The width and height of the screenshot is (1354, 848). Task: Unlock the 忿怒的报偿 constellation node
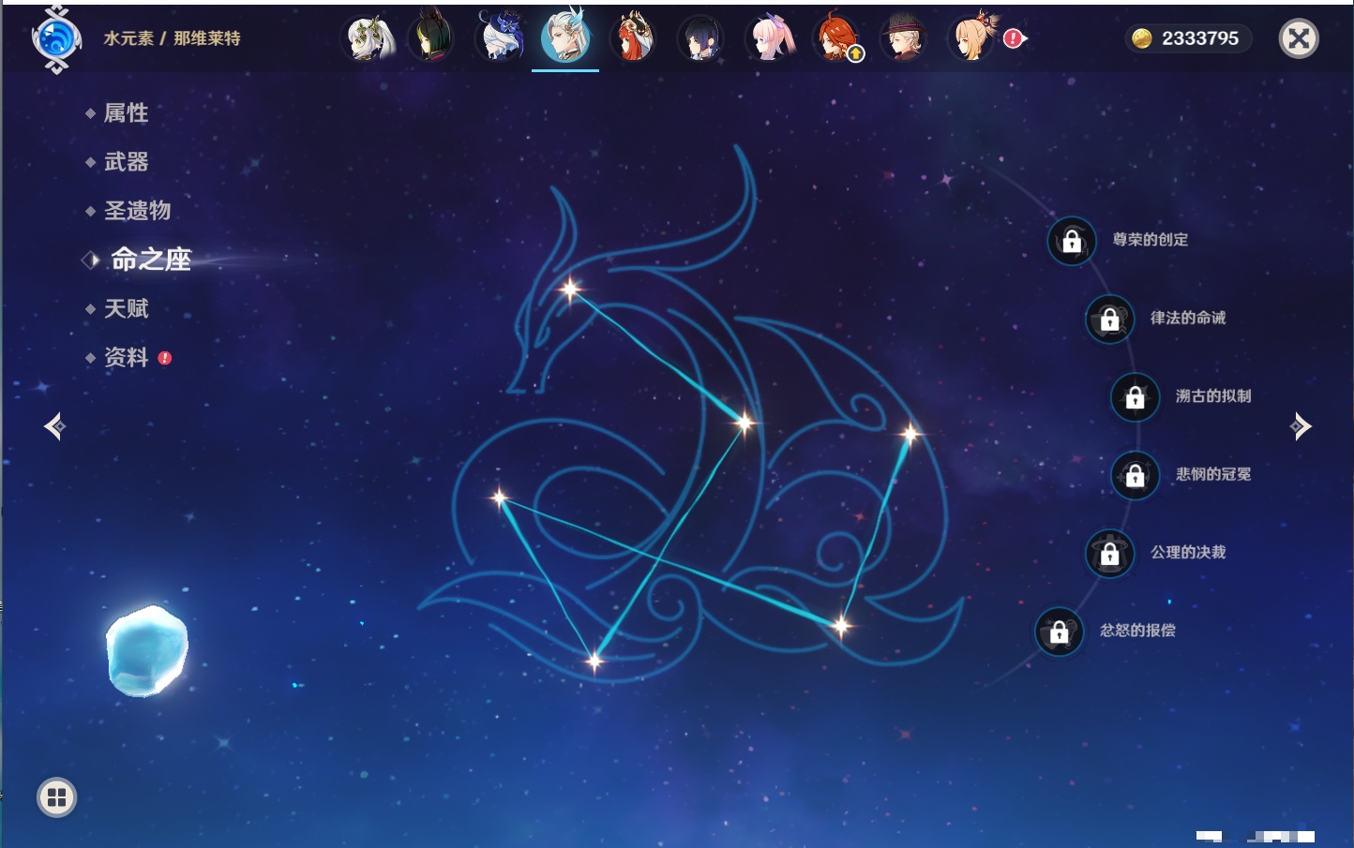[x=1060, y=632]
